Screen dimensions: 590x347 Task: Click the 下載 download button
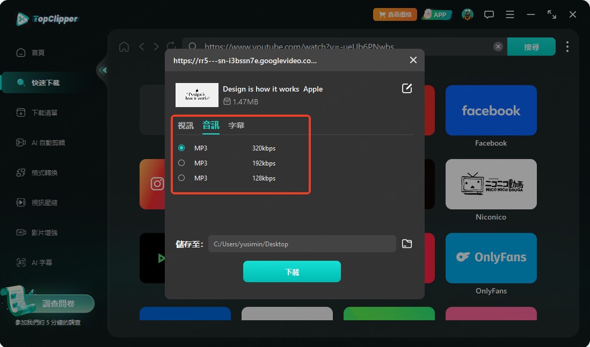pos(292,271)
